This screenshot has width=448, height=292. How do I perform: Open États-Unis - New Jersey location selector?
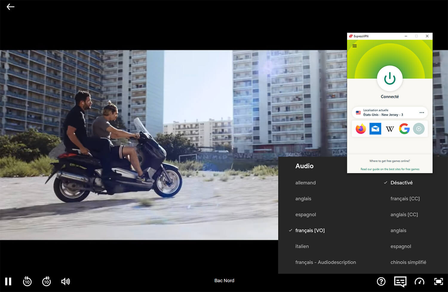[x=390, y=112]
